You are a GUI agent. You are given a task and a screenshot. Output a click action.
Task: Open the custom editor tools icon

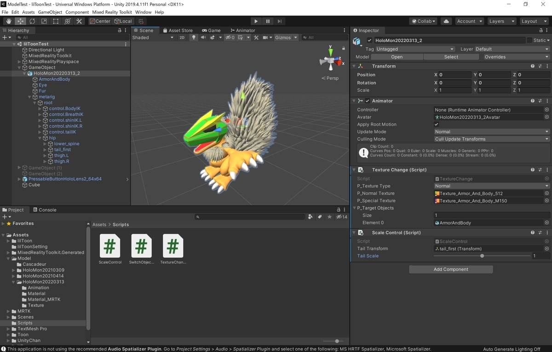[x=79, y=21]
